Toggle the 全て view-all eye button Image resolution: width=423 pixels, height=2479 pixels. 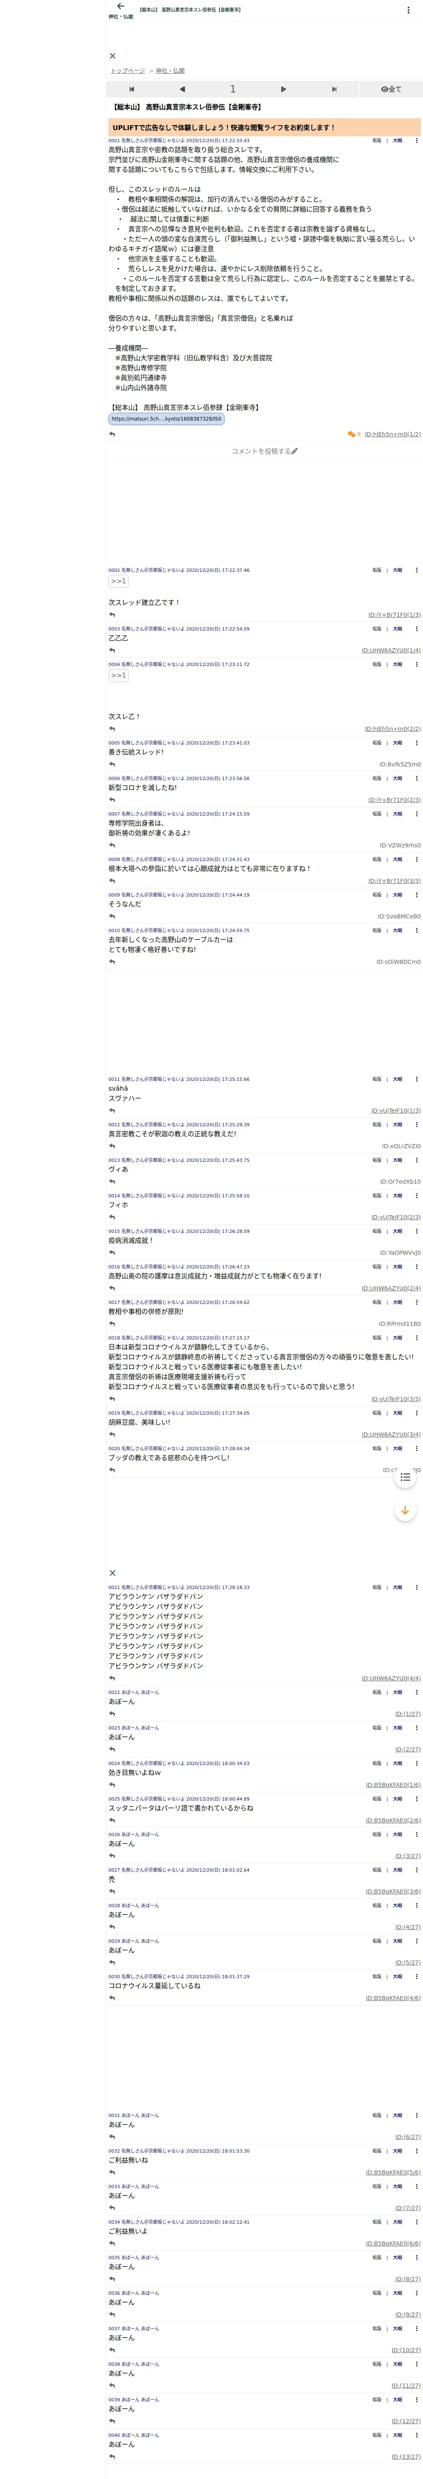tap(391, 90)
